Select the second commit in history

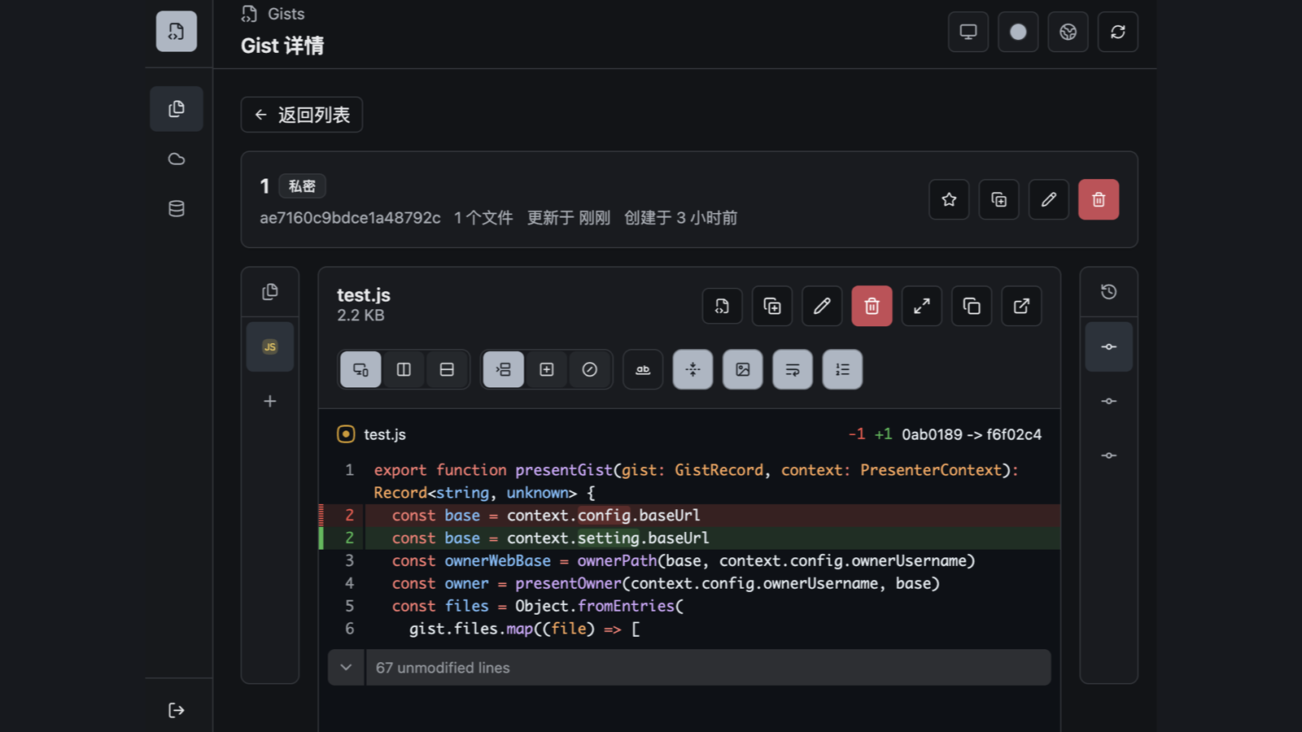click(1109, 401)
